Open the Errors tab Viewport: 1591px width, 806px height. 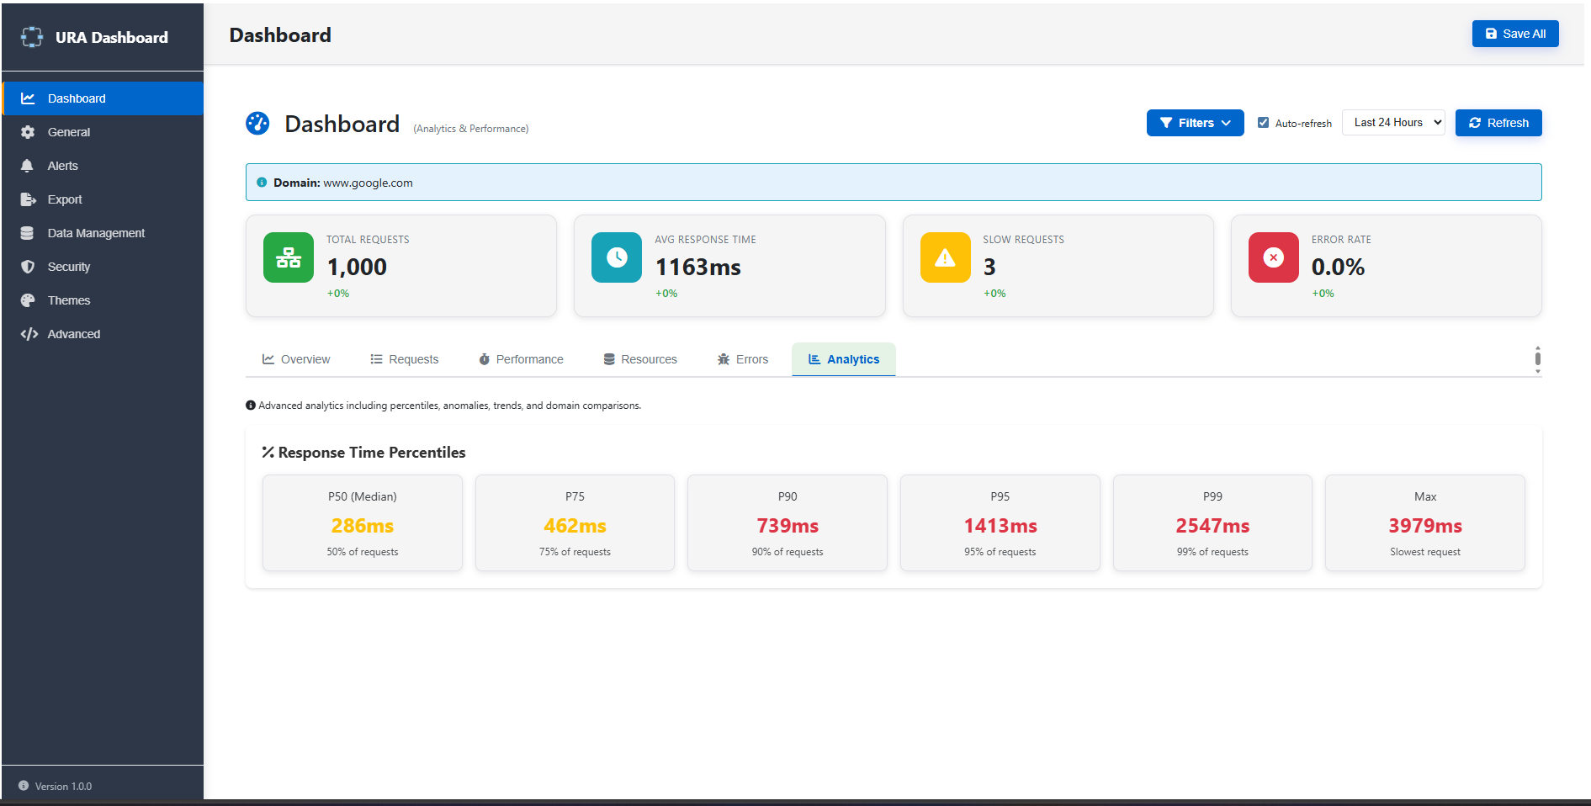point(742,359)
